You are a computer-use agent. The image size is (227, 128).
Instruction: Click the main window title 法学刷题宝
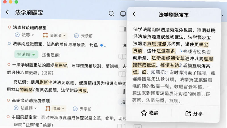[x=29, y=13]
